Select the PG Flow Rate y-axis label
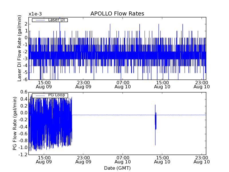The width and height of the screenshot is (229, 172). [x=15, y=123]
